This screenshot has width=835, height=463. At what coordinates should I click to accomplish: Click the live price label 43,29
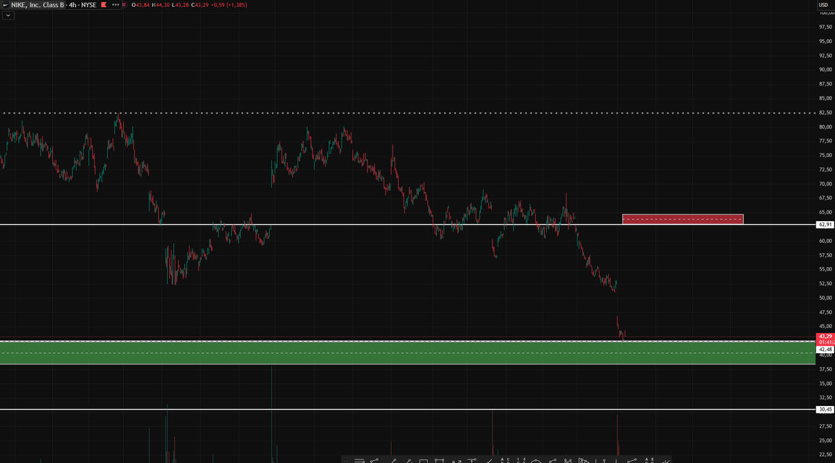(825, 335)
